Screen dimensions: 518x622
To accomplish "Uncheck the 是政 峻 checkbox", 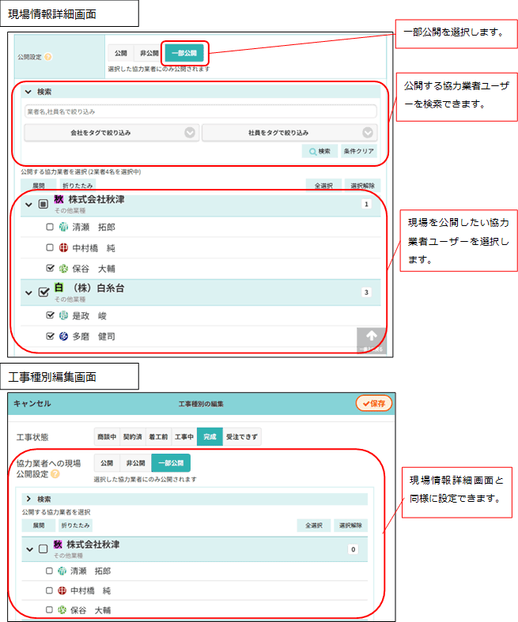I will coord(50,315).
